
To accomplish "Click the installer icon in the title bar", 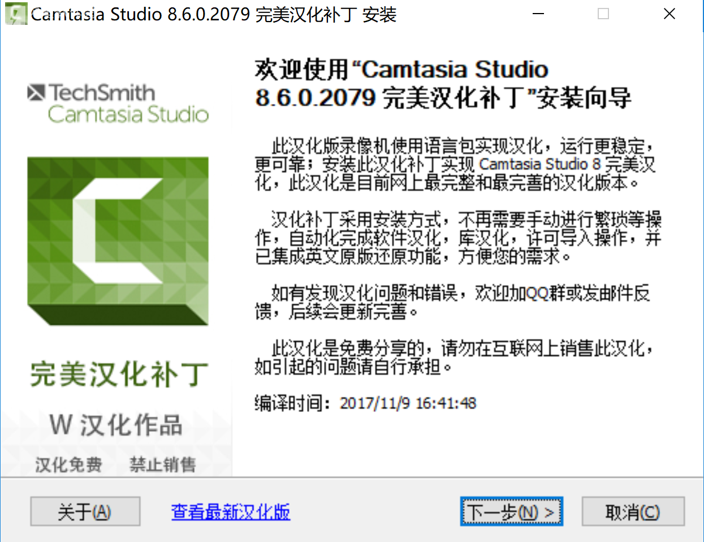I will pyautogui.click(x=15, y=14).
